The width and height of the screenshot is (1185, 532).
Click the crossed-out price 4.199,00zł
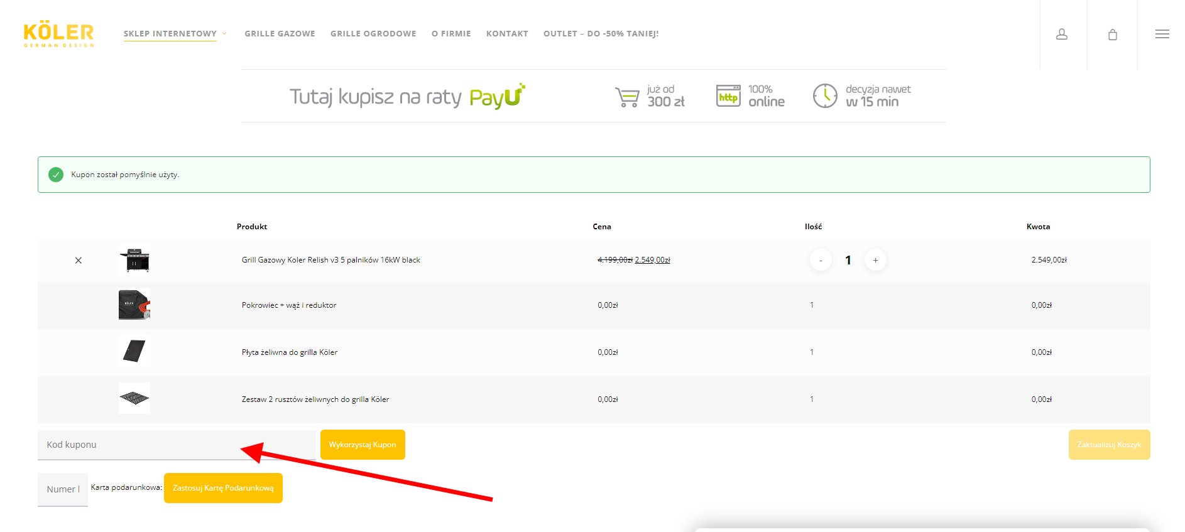coord(615,260)
